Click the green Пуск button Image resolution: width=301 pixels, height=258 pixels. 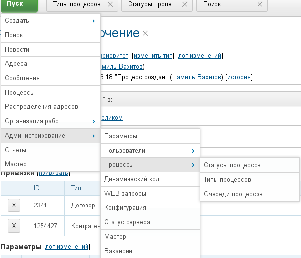pyautogui.click(x=19, y=4)
